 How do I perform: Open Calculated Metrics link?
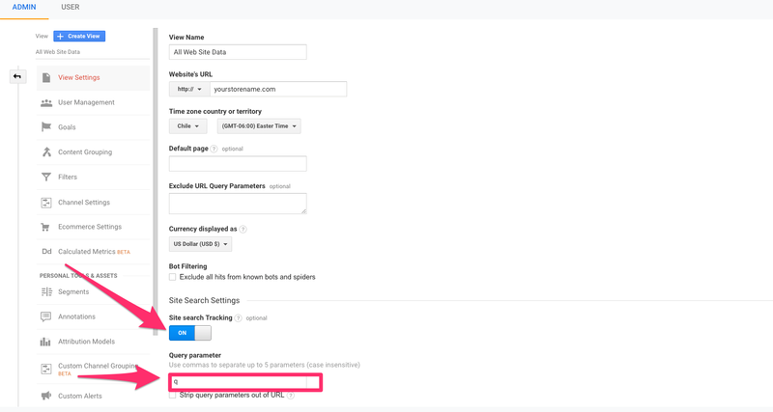(x=87, y=252)
